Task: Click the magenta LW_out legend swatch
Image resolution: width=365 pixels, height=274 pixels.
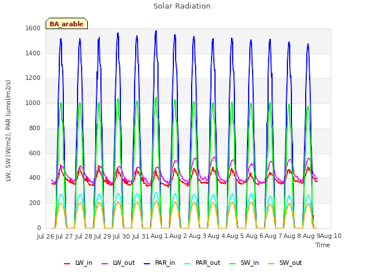Action: click(x=105, y=264)
